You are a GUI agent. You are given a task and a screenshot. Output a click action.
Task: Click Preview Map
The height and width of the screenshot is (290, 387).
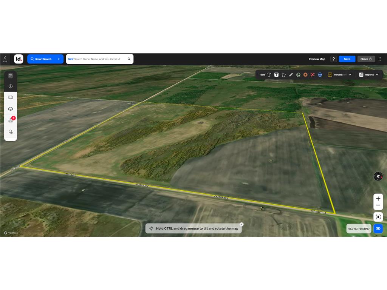(x=317, y=59)
